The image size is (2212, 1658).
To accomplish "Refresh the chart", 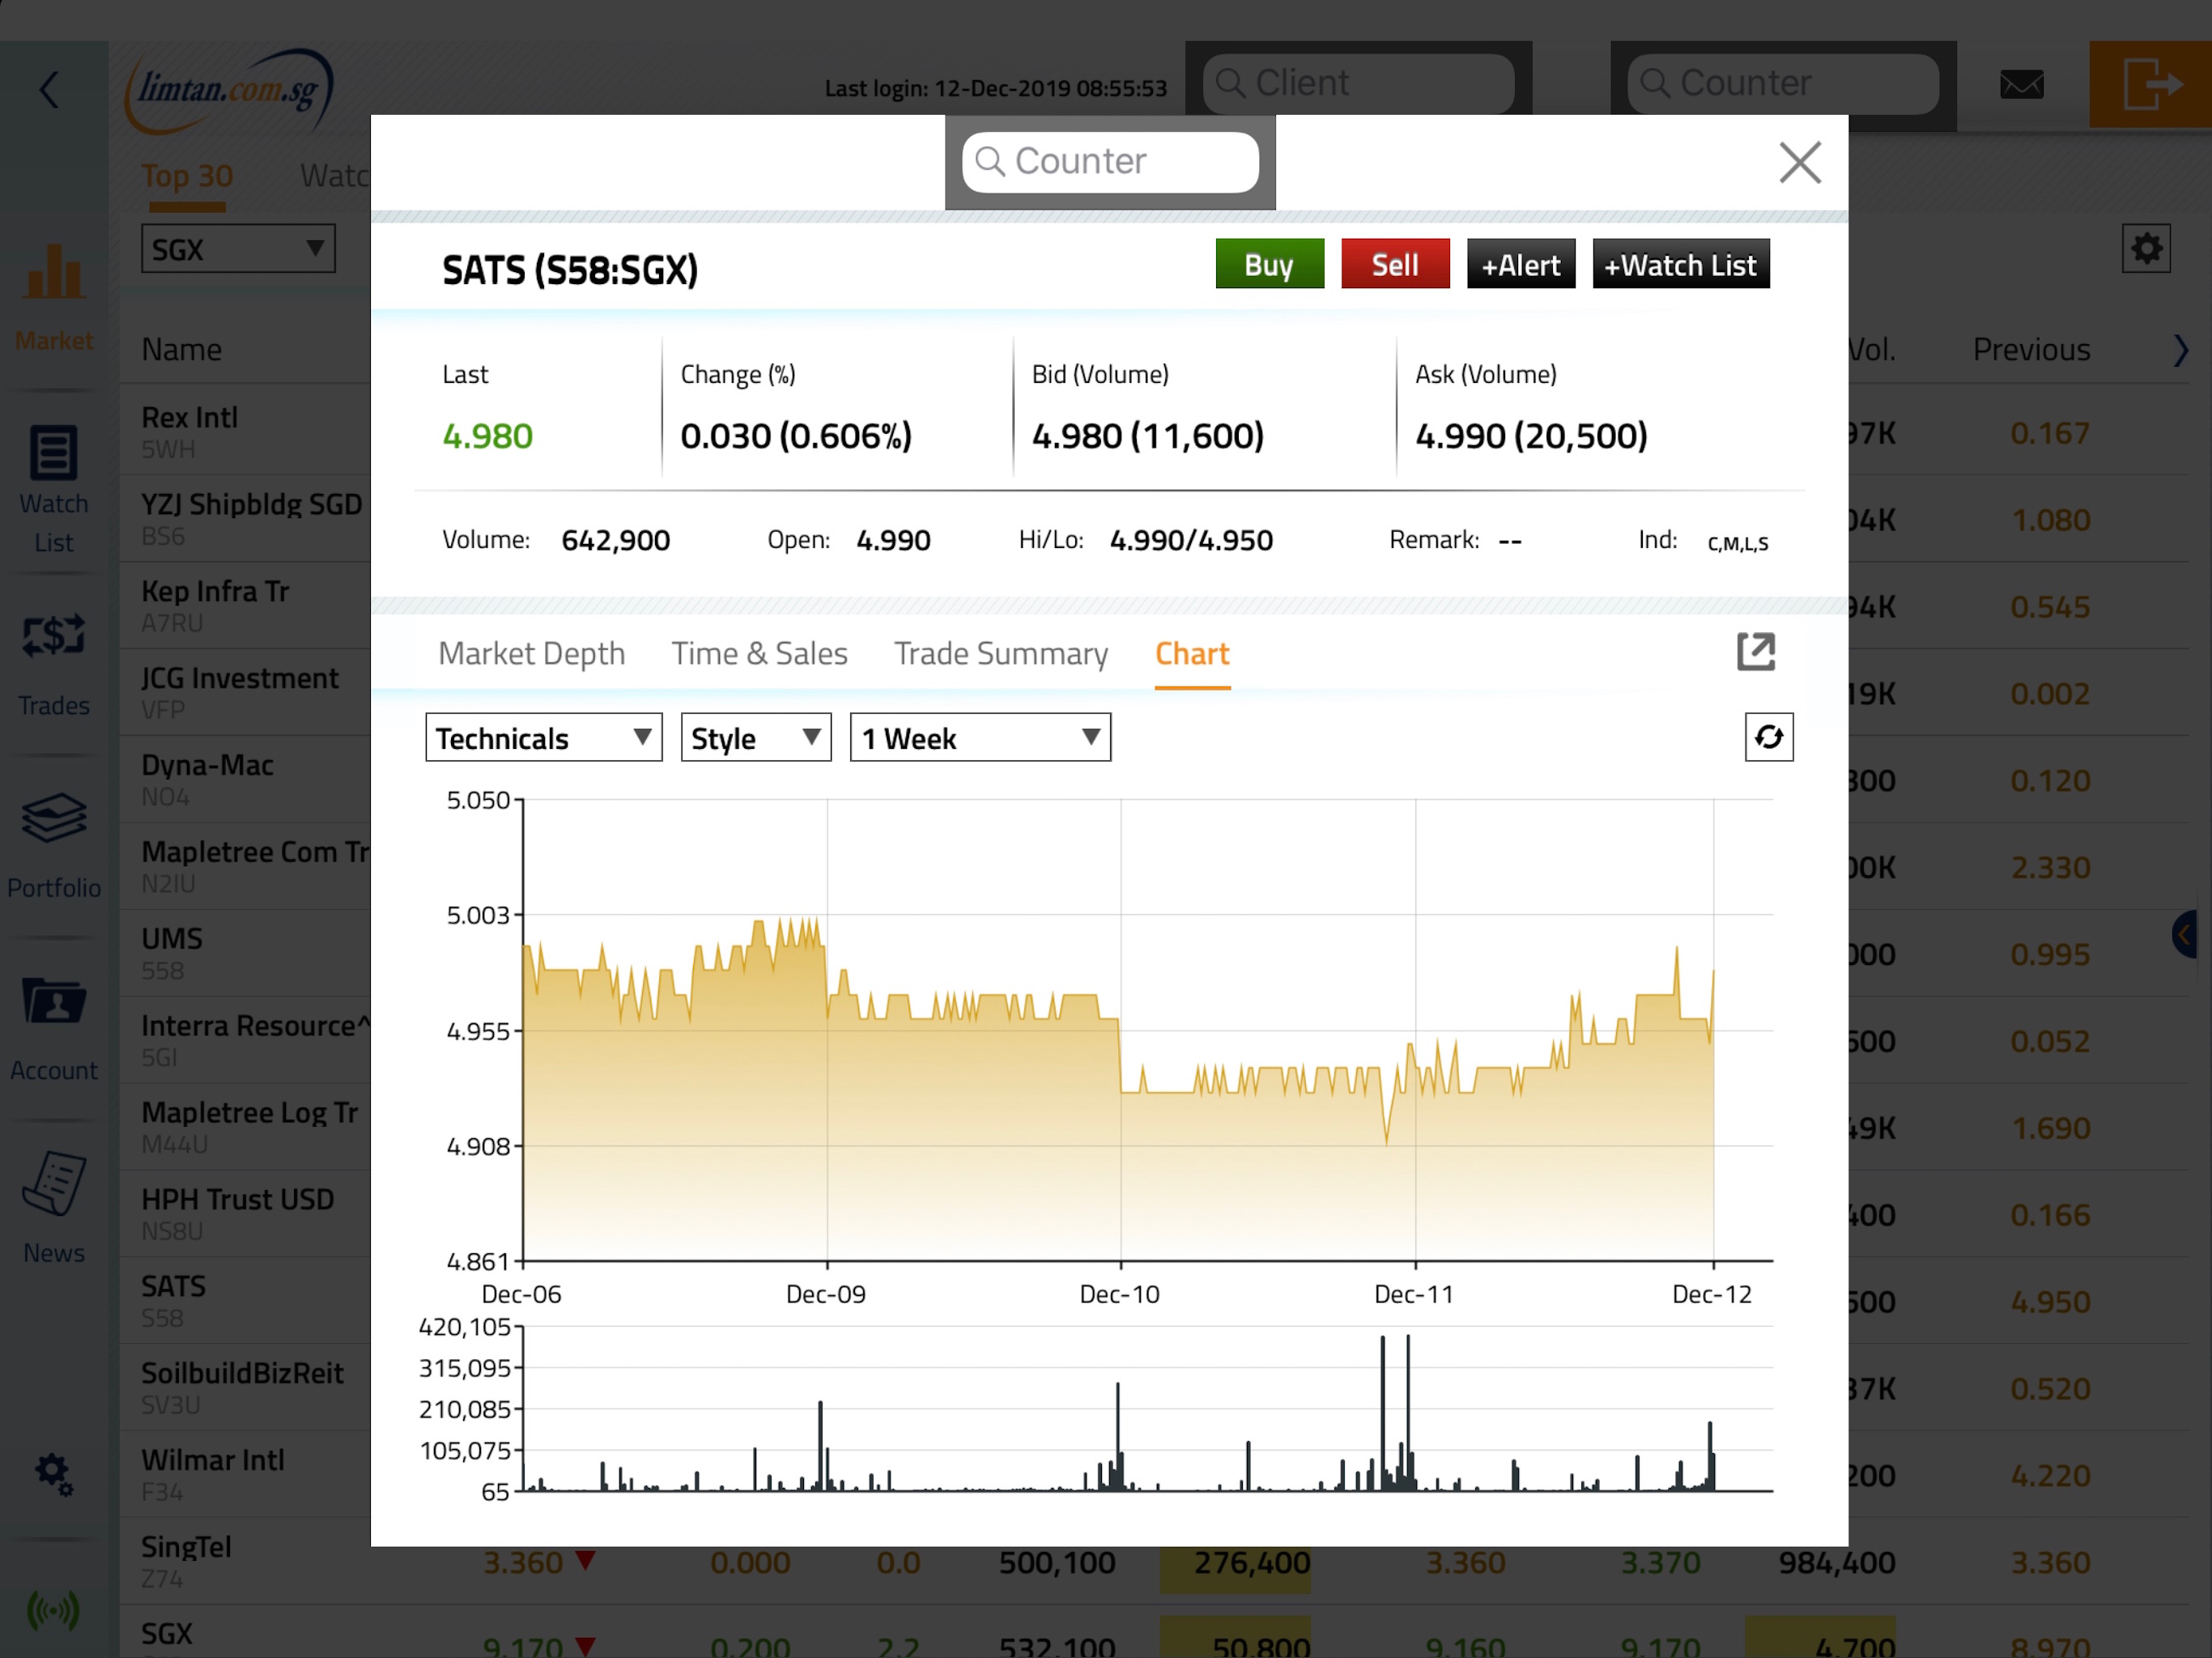I will tap(1769, 737).
